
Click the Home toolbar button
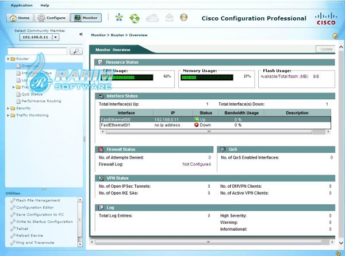(20, 18)
